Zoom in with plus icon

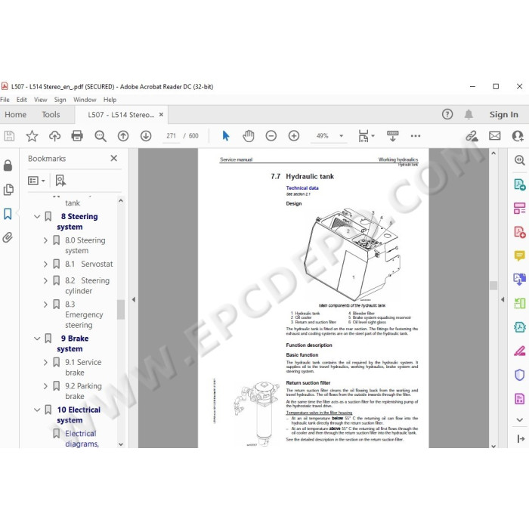294,136
